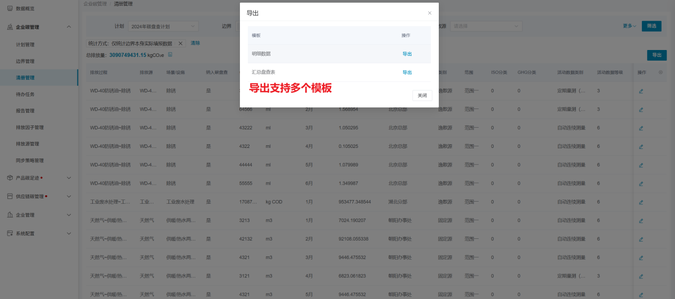675x299 pixels.
Task: Open column settings gear in table header
Action: [661, 72]
